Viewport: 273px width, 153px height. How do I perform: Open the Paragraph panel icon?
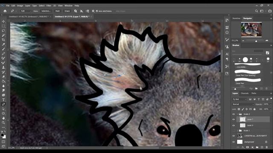click(227, 59)
